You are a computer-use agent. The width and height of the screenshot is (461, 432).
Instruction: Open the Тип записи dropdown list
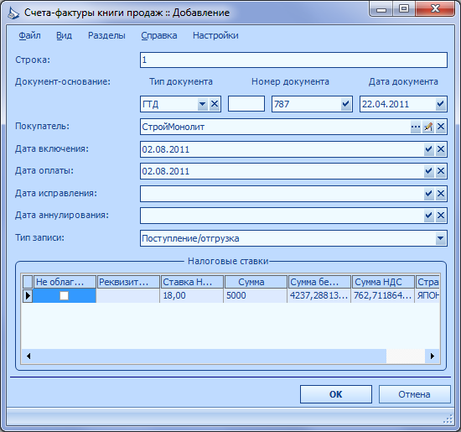tap(440, 238)
